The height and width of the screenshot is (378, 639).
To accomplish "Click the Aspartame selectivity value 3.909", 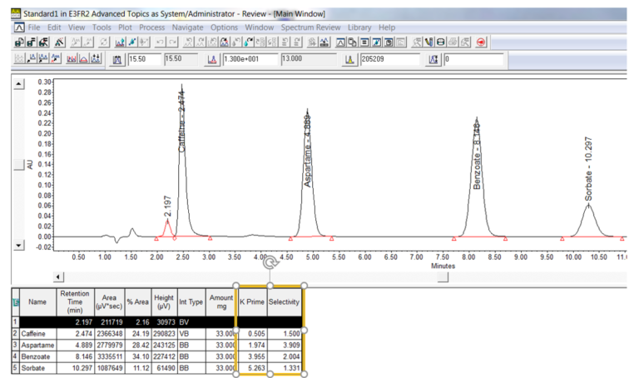I will click(x=284, y=345).
